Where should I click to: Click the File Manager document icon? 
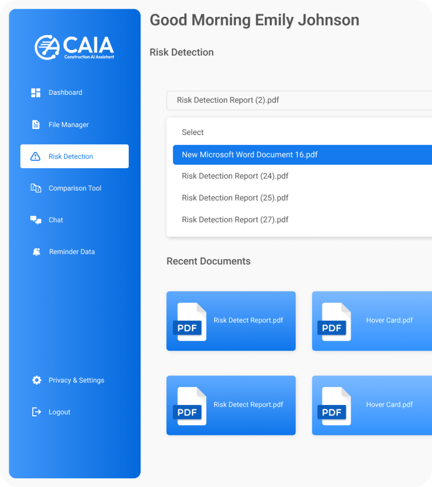coord(36,124)
